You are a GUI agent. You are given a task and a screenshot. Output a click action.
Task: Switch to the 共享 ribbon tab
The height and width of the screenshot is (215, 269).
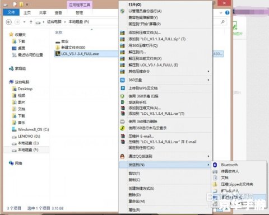(x=43, y=13)
